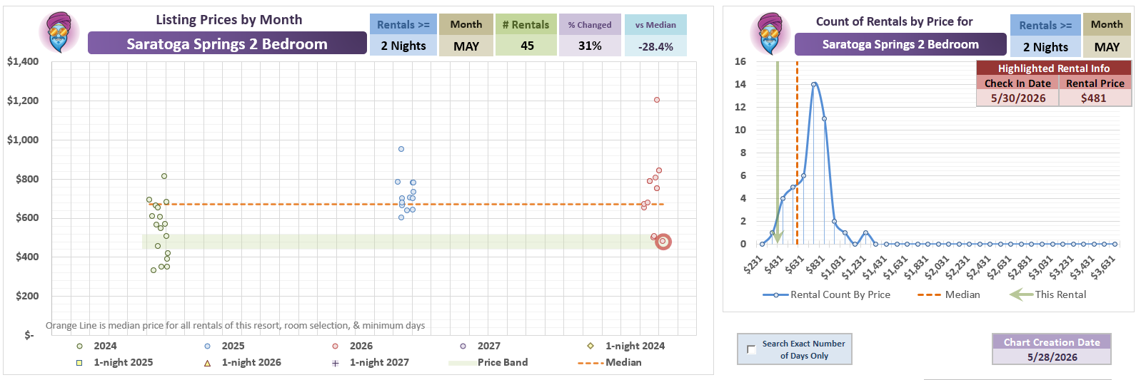Click the $1,400 y-axis label
Viewport: 1141px width, 380px height.
coord(23,61)
